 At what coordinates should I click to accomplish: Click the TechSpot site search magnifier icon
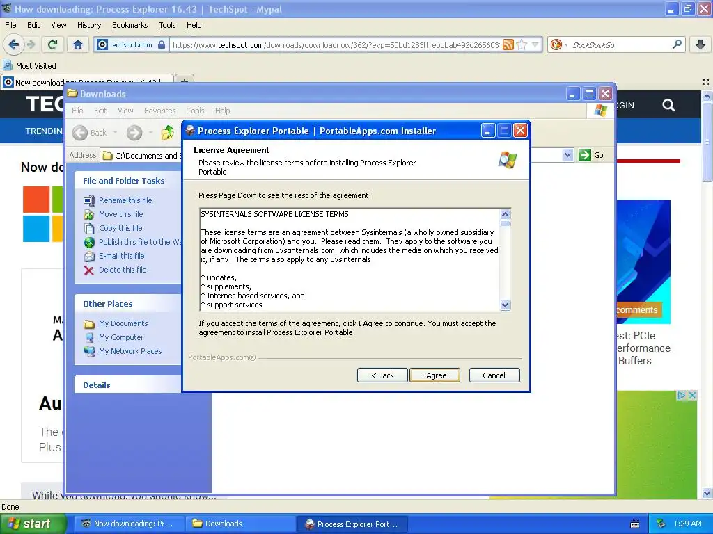pos(668,106)
